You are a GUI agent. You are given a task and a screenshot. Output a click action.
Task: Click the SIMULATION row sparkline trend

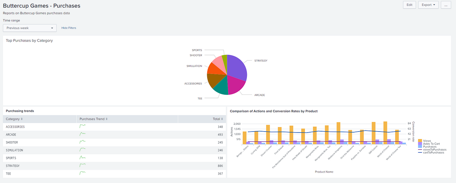pos(83,149)
